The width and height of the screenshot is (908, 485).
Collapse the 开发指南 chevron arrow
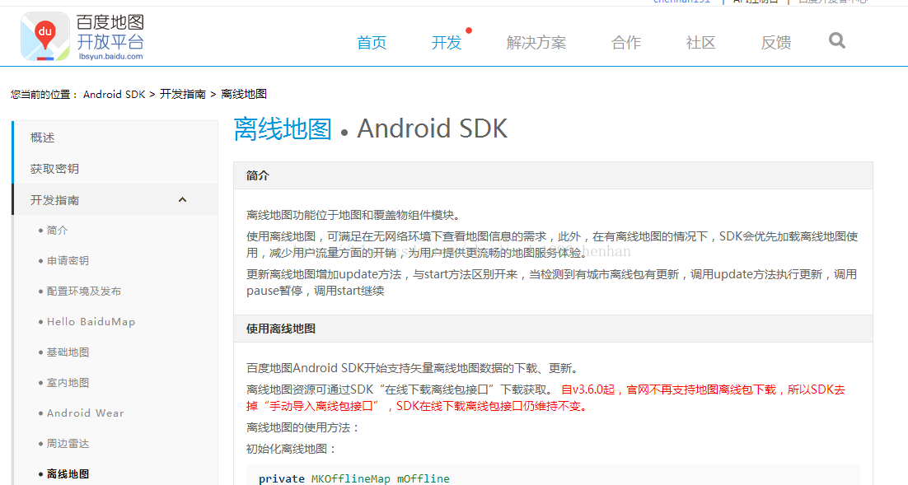[182, 199]
